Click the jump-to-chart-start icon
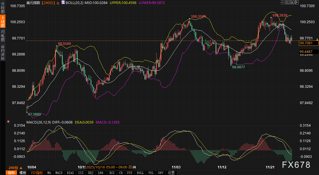The width and height of the screenshot is (319, 175). click(x=287, y=2)
